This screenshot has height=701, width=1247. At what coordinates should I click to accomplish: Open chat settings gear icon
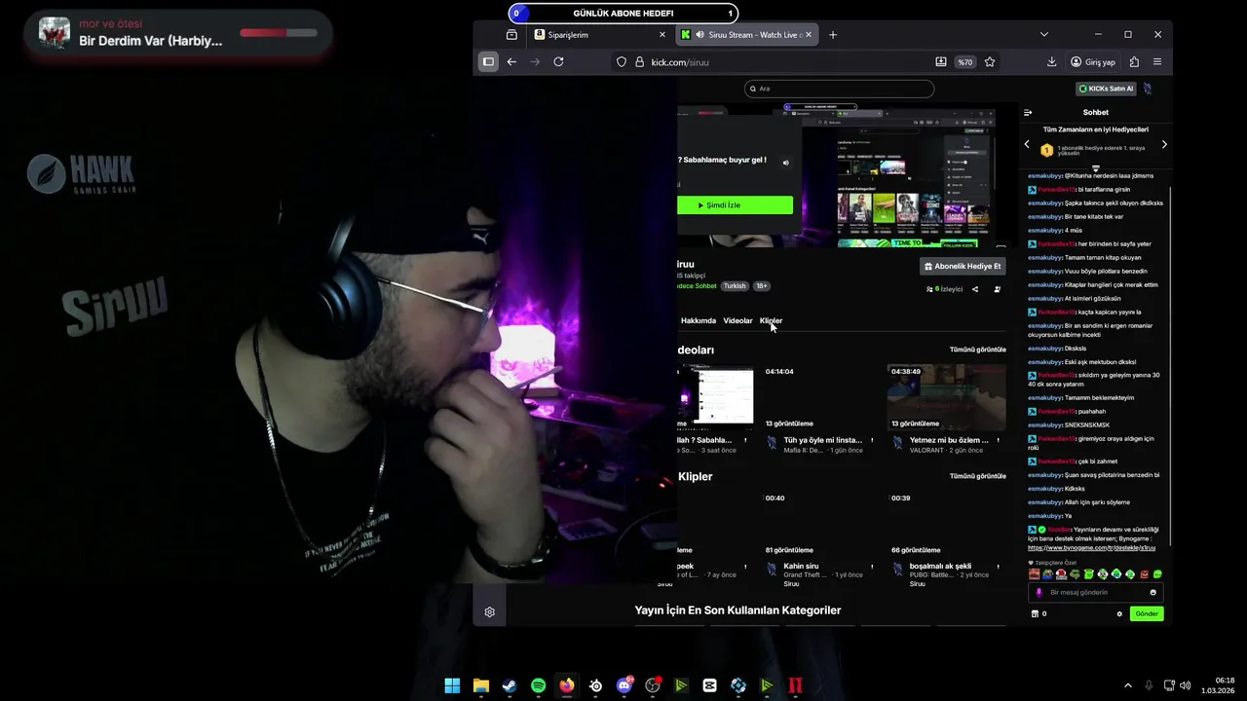(1119, 613)
